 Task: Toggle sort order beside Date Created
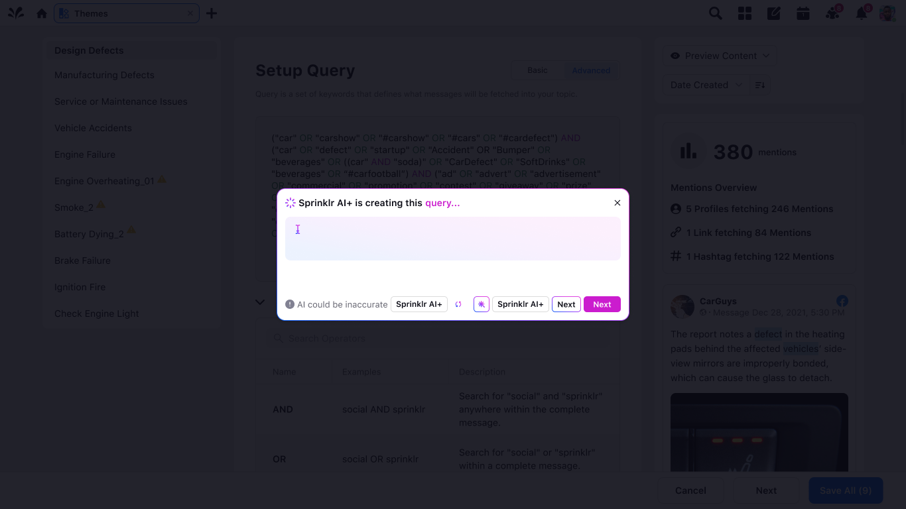760,85
